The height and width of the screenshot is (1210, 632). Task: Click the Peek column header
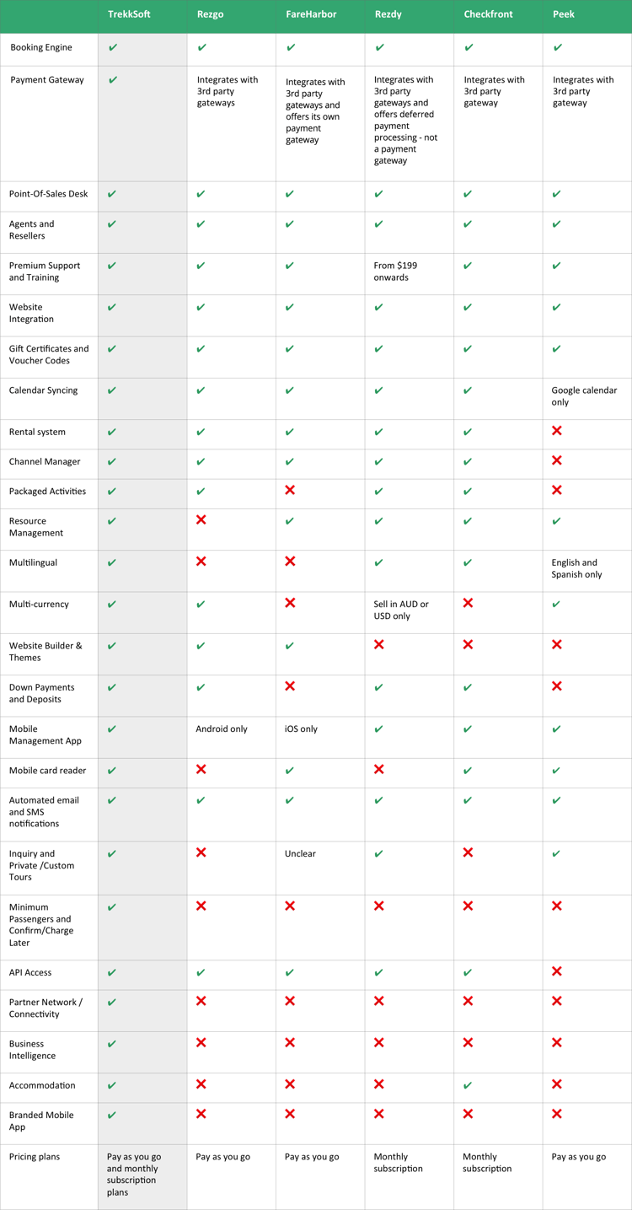coord(564,14)
